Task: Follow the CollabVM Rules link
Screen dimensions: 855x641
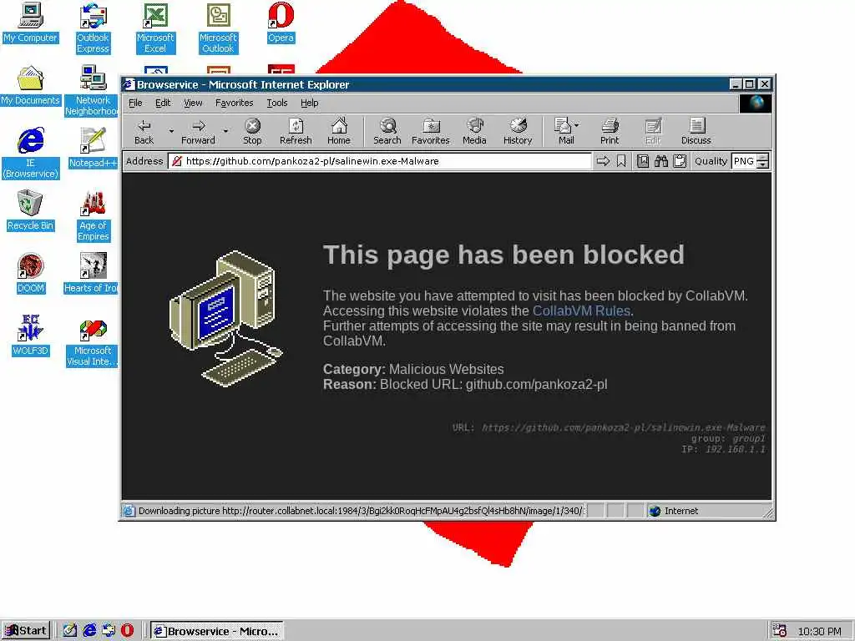Action: click(x=581, y=311)
